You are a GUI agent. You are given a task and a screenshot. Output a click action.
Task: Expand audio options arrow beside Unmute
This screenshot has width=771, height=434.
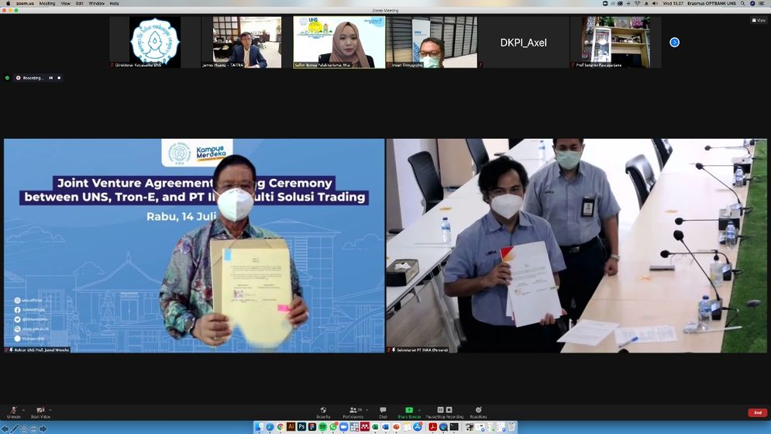click(23, 409)
